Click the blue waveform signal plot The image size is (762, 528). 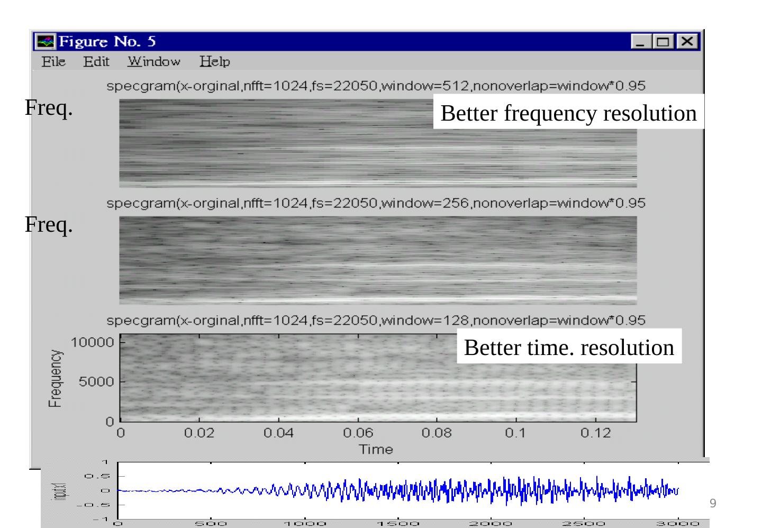397,490
